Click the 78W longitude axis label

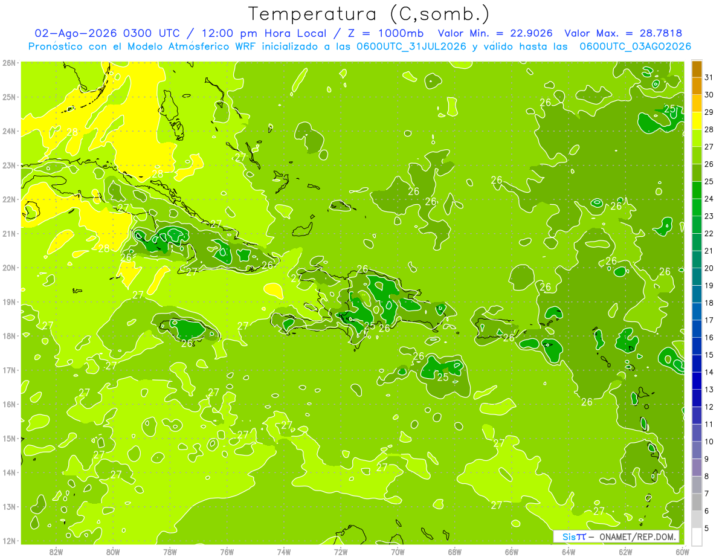click(170, 552)
